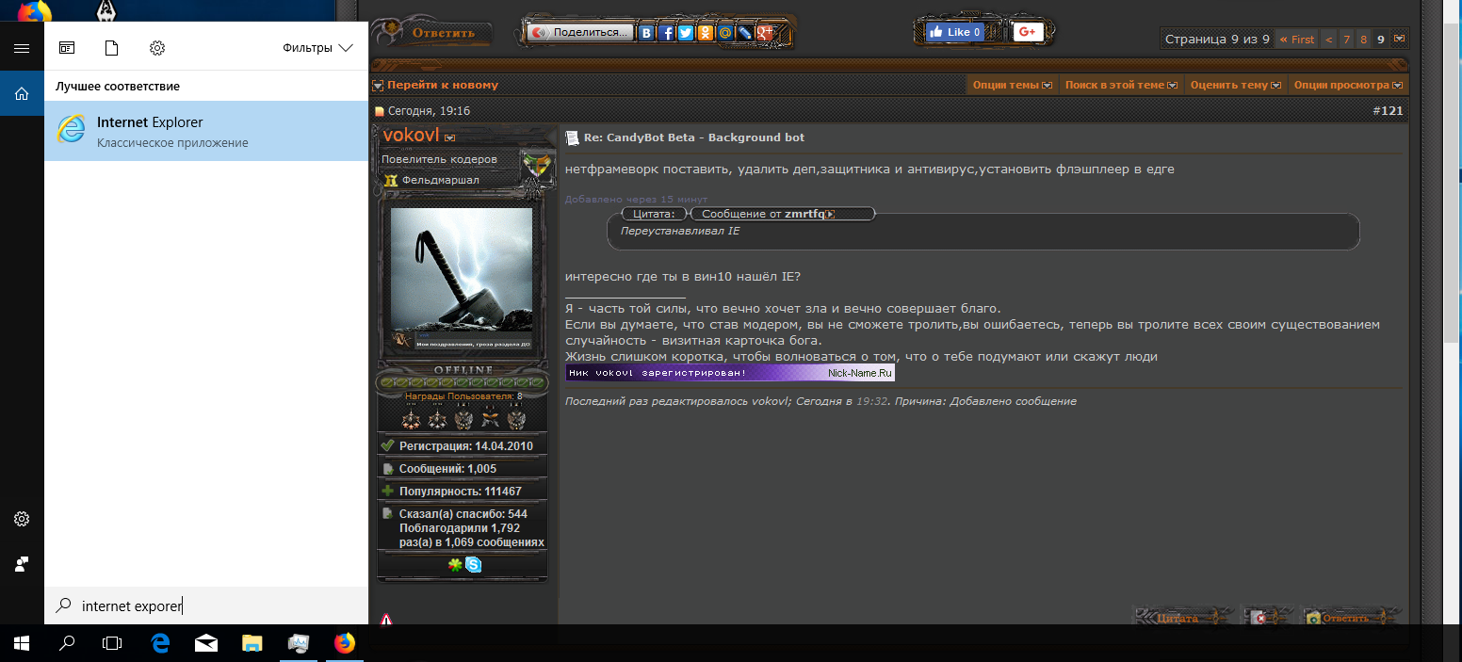Expand the Опции просмотра menu
Screen dimensions: 1462x662
coord(1348,85)
